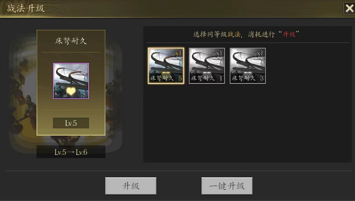Image resolution: width=355 pixels, height=201 pixels.
Task: Click the large purple-framed crossbow skill icon
Action: pos(71,81)
